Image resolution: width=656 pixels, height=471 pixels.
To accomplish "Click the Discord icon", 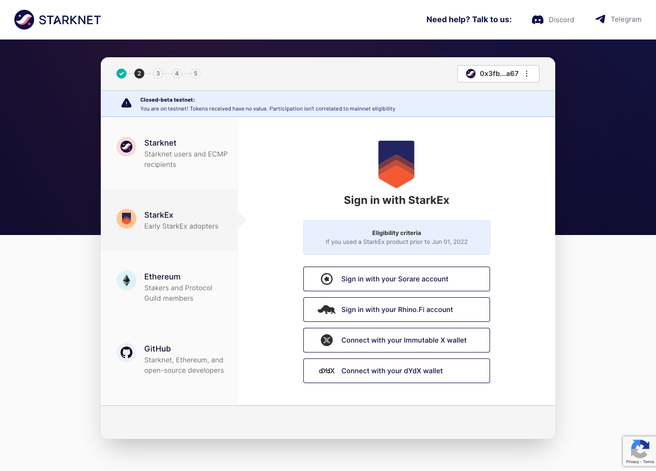I will pos(537,20).
